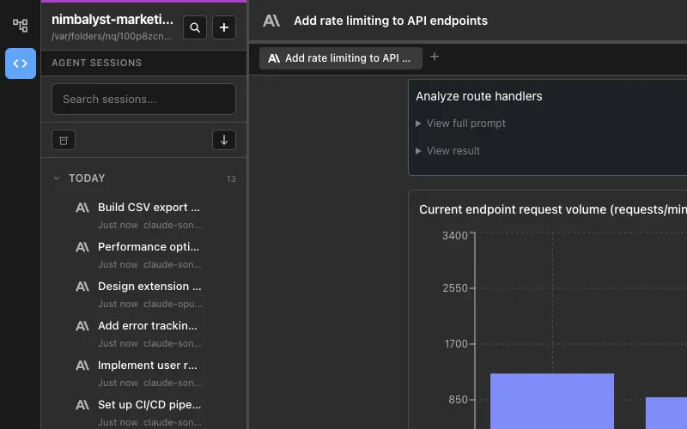
Task: Open Build CSV export session
Action: [x=149, y=208]
